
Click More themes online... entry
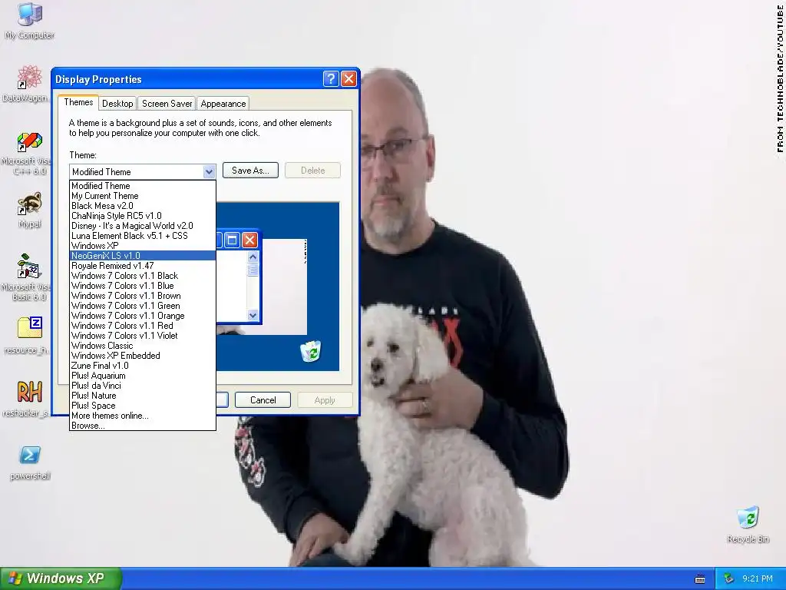point(143,416)
